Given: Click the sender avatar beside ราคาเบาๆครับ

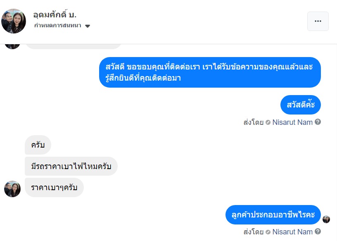Looking at the screenshot, I should tap(12, 189).
